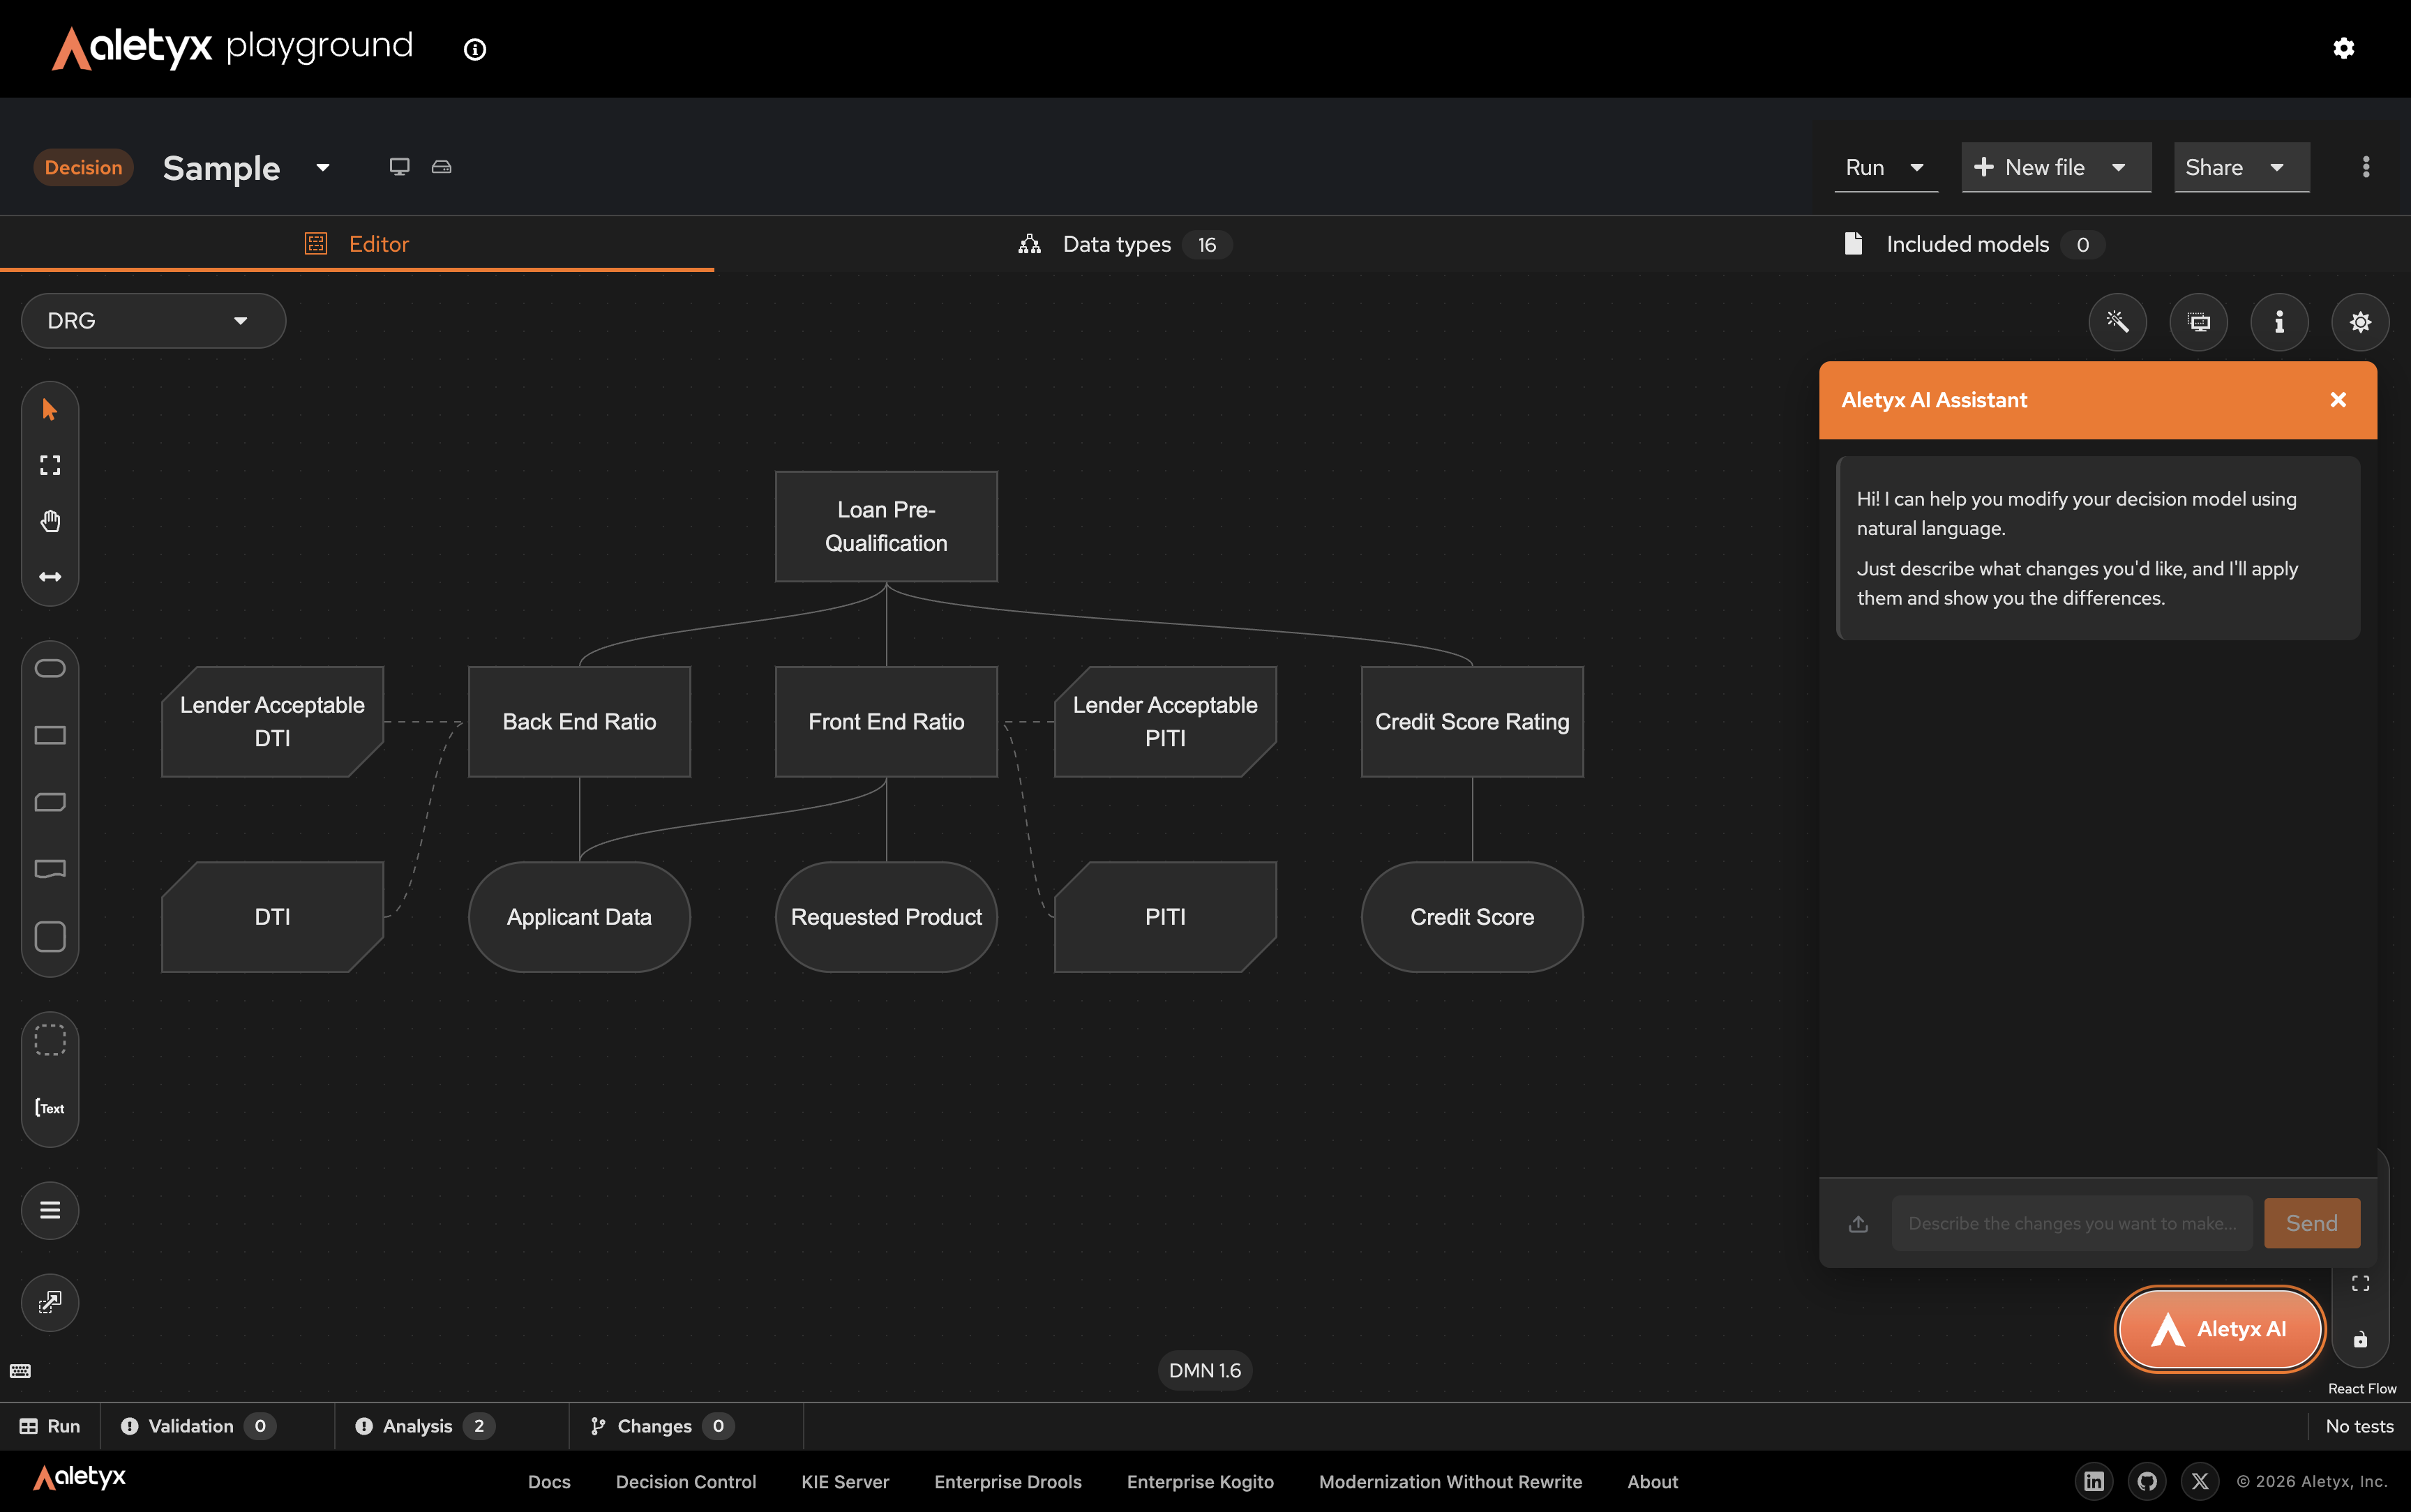Image resolution: width=2411 pixels, height=1512 pixels.
Task: Open the Validation panel tab
Action: point(198,1426)
